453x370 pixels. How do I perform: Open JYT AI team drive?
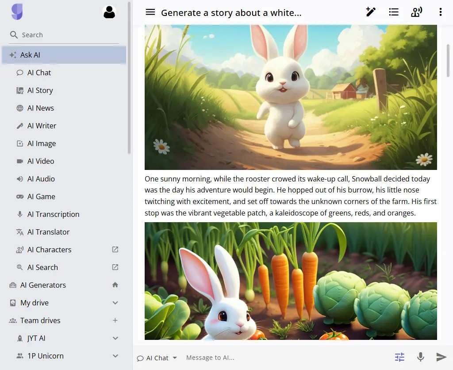point(64,338)
